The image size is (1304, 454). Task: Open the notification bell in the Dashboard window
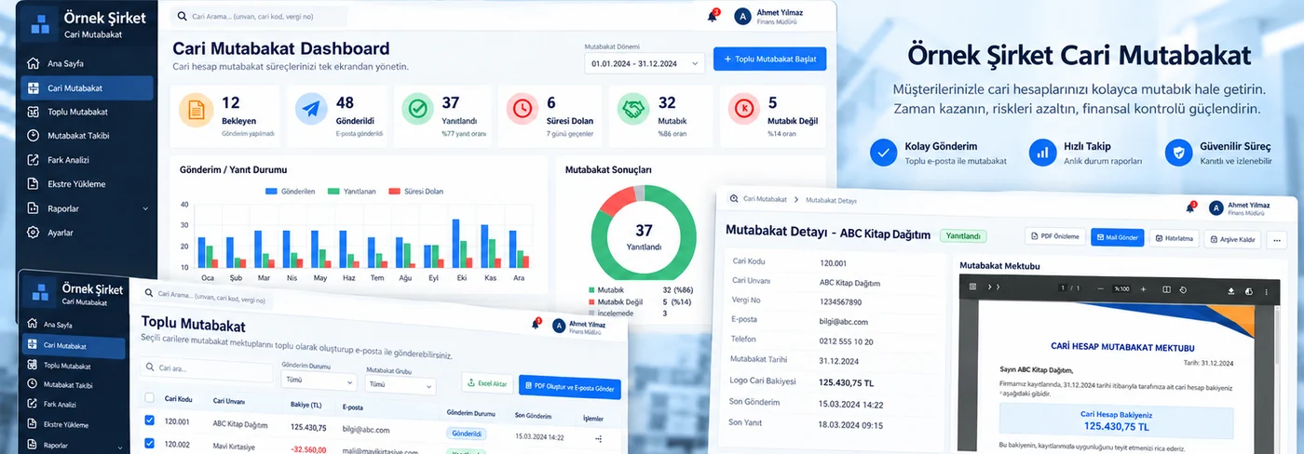[713, 16]
